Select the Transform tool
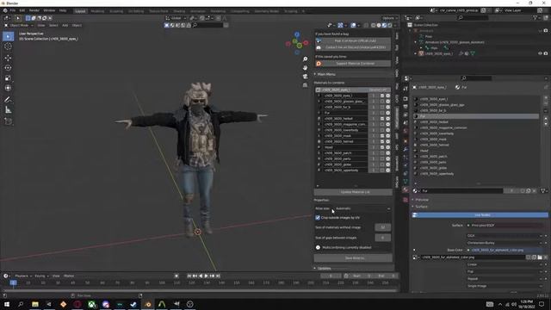551x310 pixels. click(x=8, y=88)
